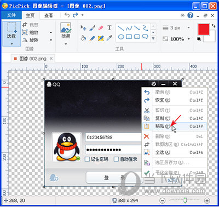Open Help with the question mark icon
This screenshot has width=219, height=207.
[190, 15]
